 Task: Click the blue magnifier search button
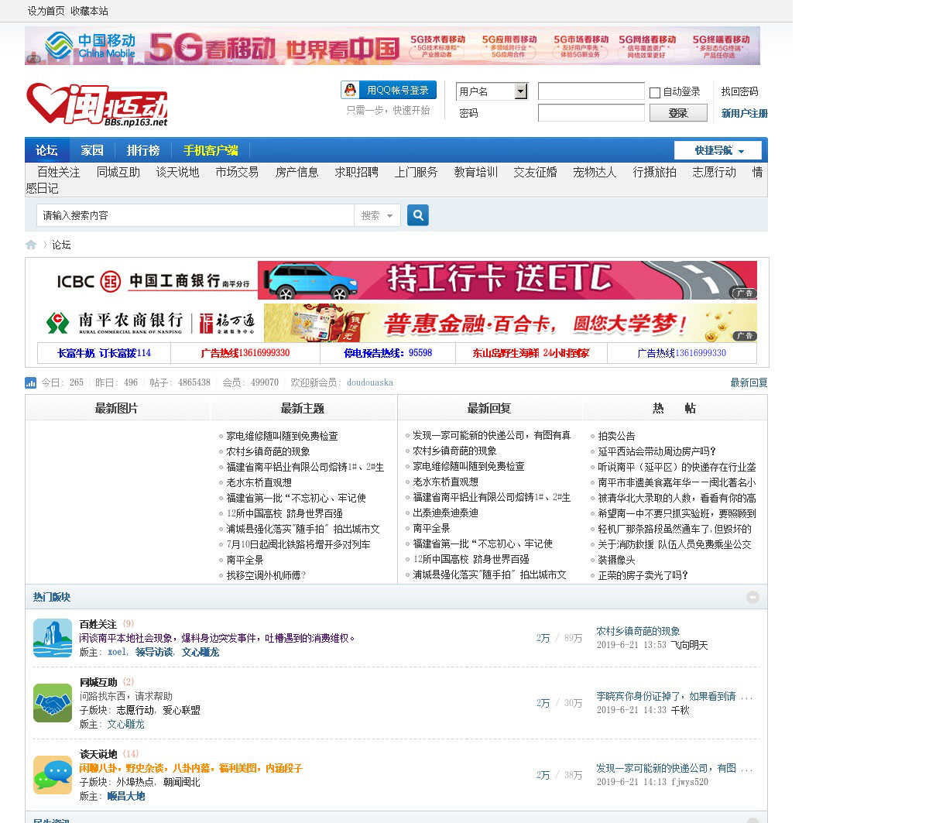coord(418,215)
